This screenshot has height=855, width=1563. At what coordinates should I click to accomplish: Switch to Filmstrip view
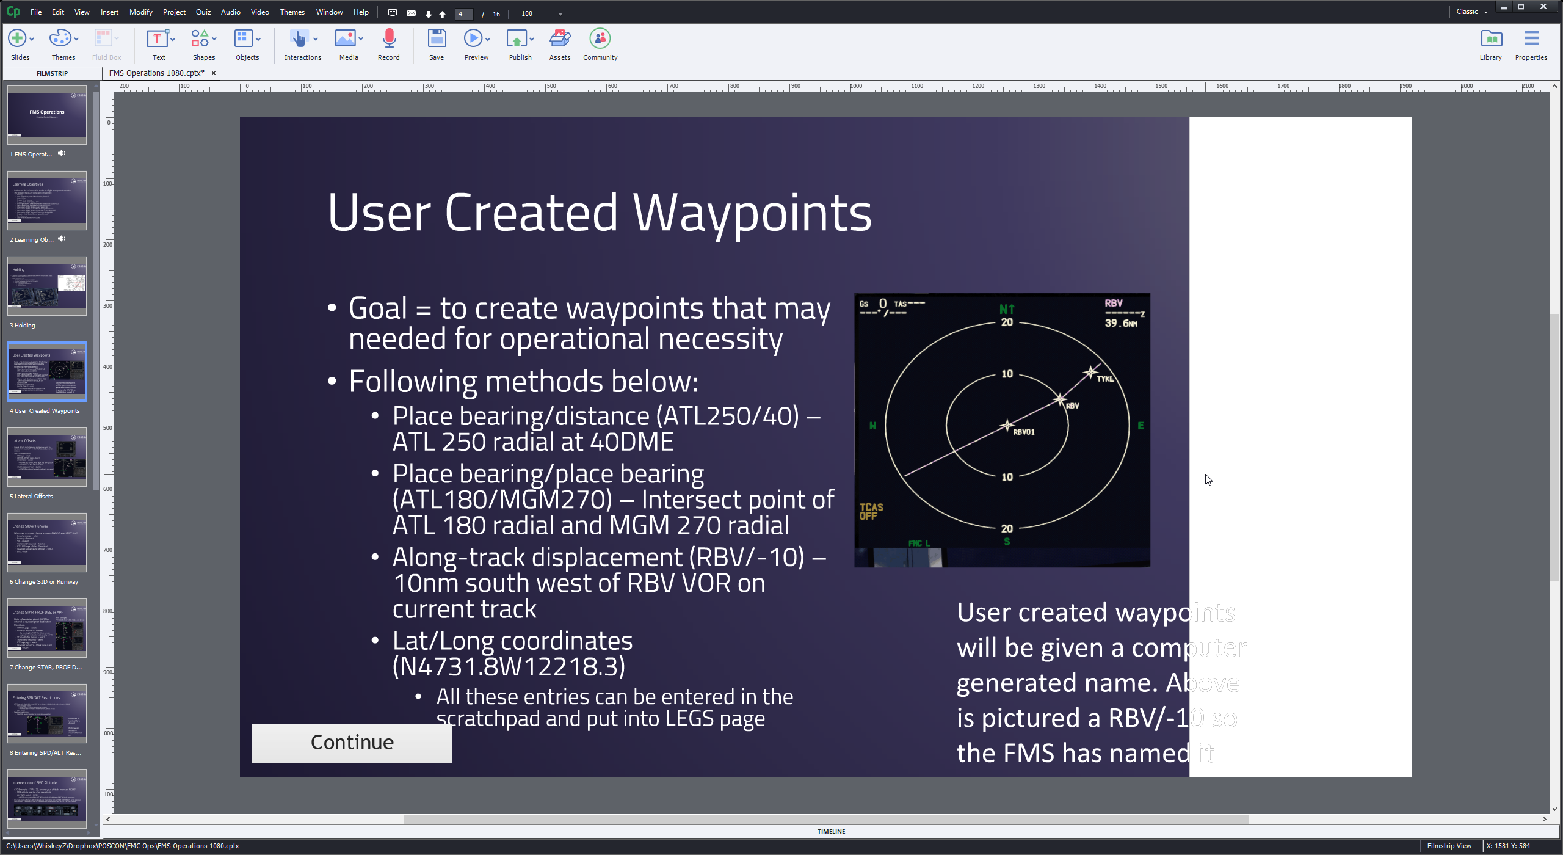pyautogui.click(x=1451, y=845)
